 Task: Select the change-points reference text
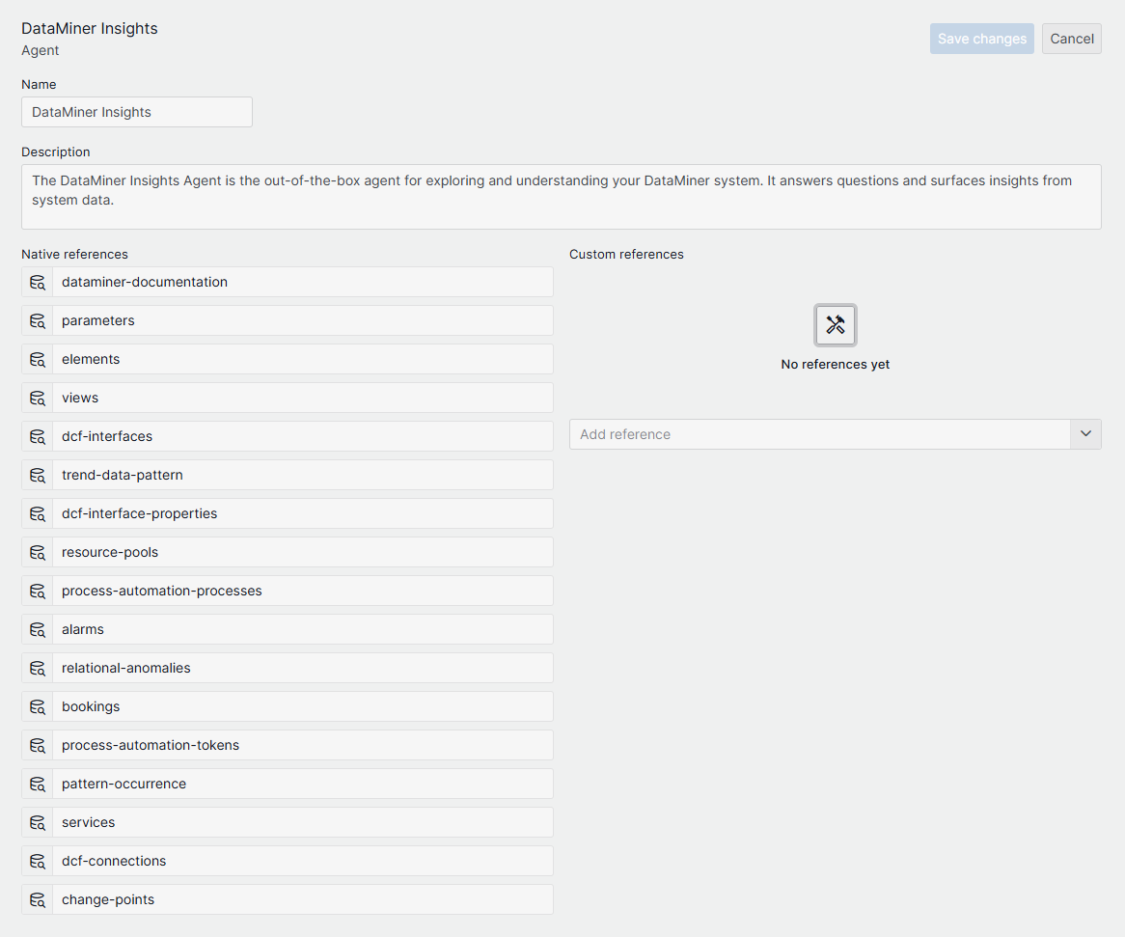(108, 899)
